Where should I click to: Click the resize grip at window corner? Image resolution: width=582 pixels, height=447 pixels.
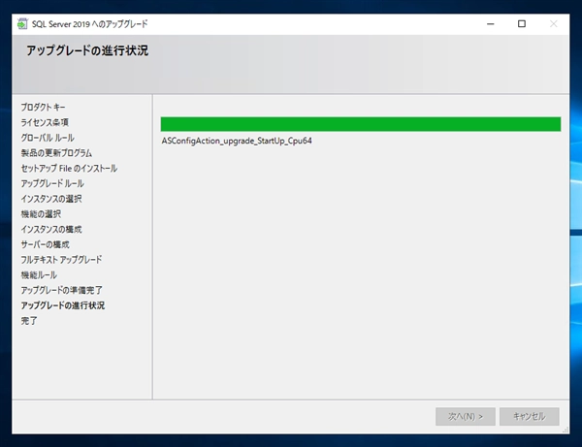[x=566, y=430]
